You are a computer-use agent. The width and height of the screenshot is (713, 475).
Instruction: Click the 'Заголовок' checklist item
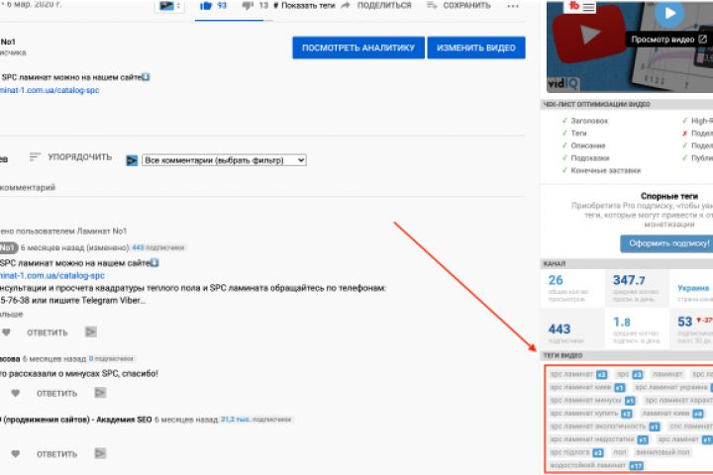tap(589, 121)
